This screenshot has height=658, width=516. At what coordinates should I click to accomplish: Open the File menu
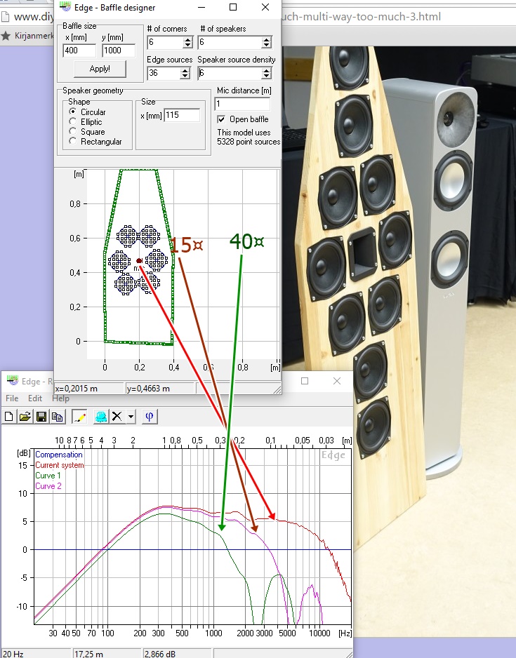pos(12,398)
